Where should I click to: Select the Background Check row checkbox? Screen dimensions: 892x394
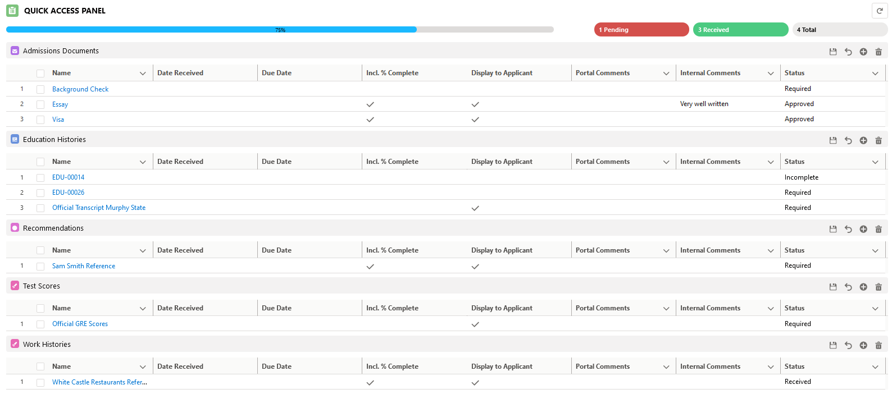coord(40,89)
